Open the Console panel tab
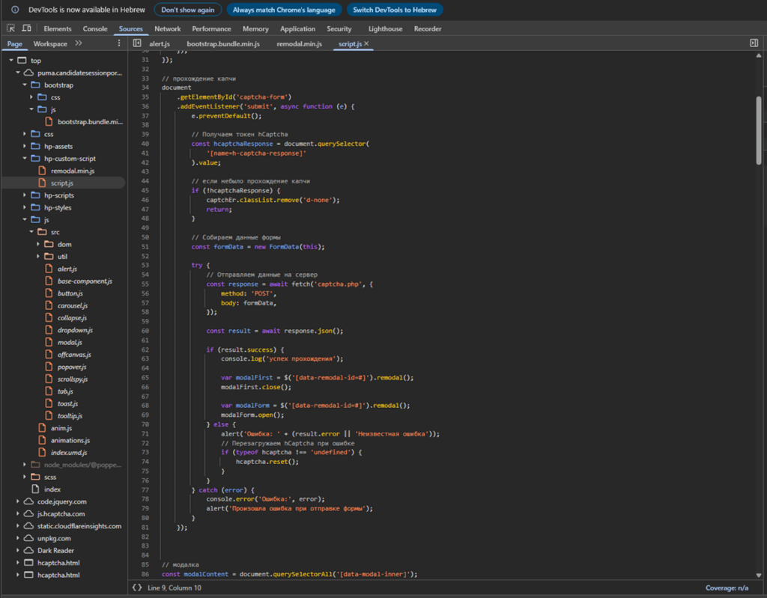 pyautogui.click(x=95, y=29)
